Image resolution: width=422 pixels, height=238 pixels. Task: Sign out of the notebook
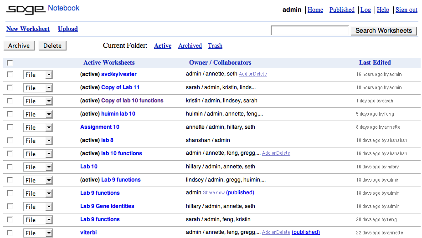tap(406, 10)
